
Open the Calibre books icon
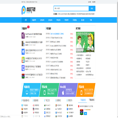[23, 44]
